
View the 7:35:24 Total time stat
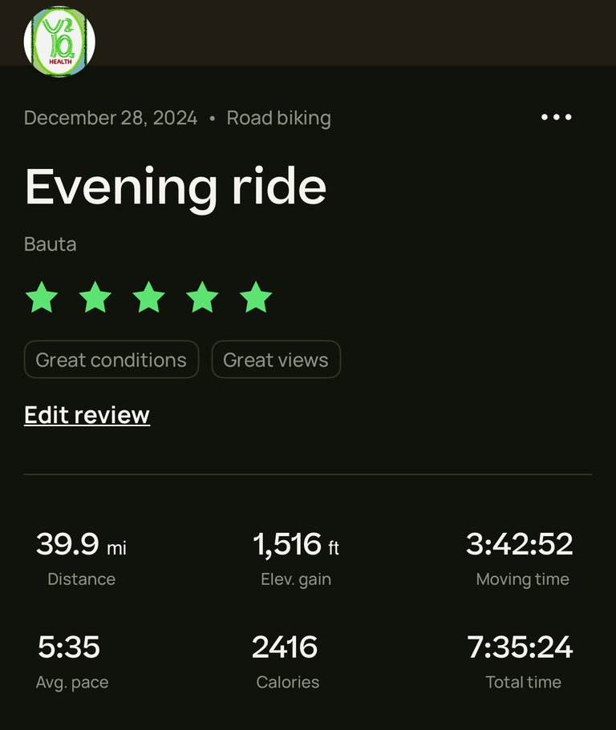click(x=520, y=662)
